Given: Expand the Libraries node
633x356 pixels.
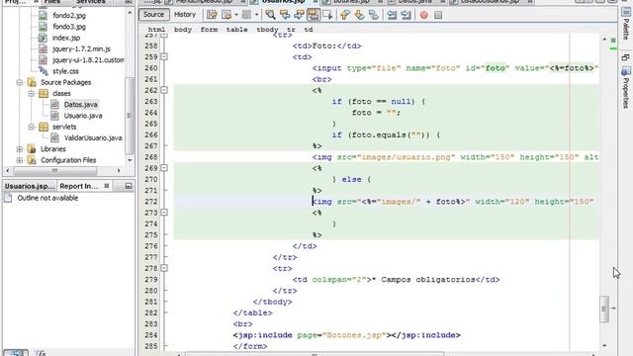Looking at the screenshot, I should [20, 149].
